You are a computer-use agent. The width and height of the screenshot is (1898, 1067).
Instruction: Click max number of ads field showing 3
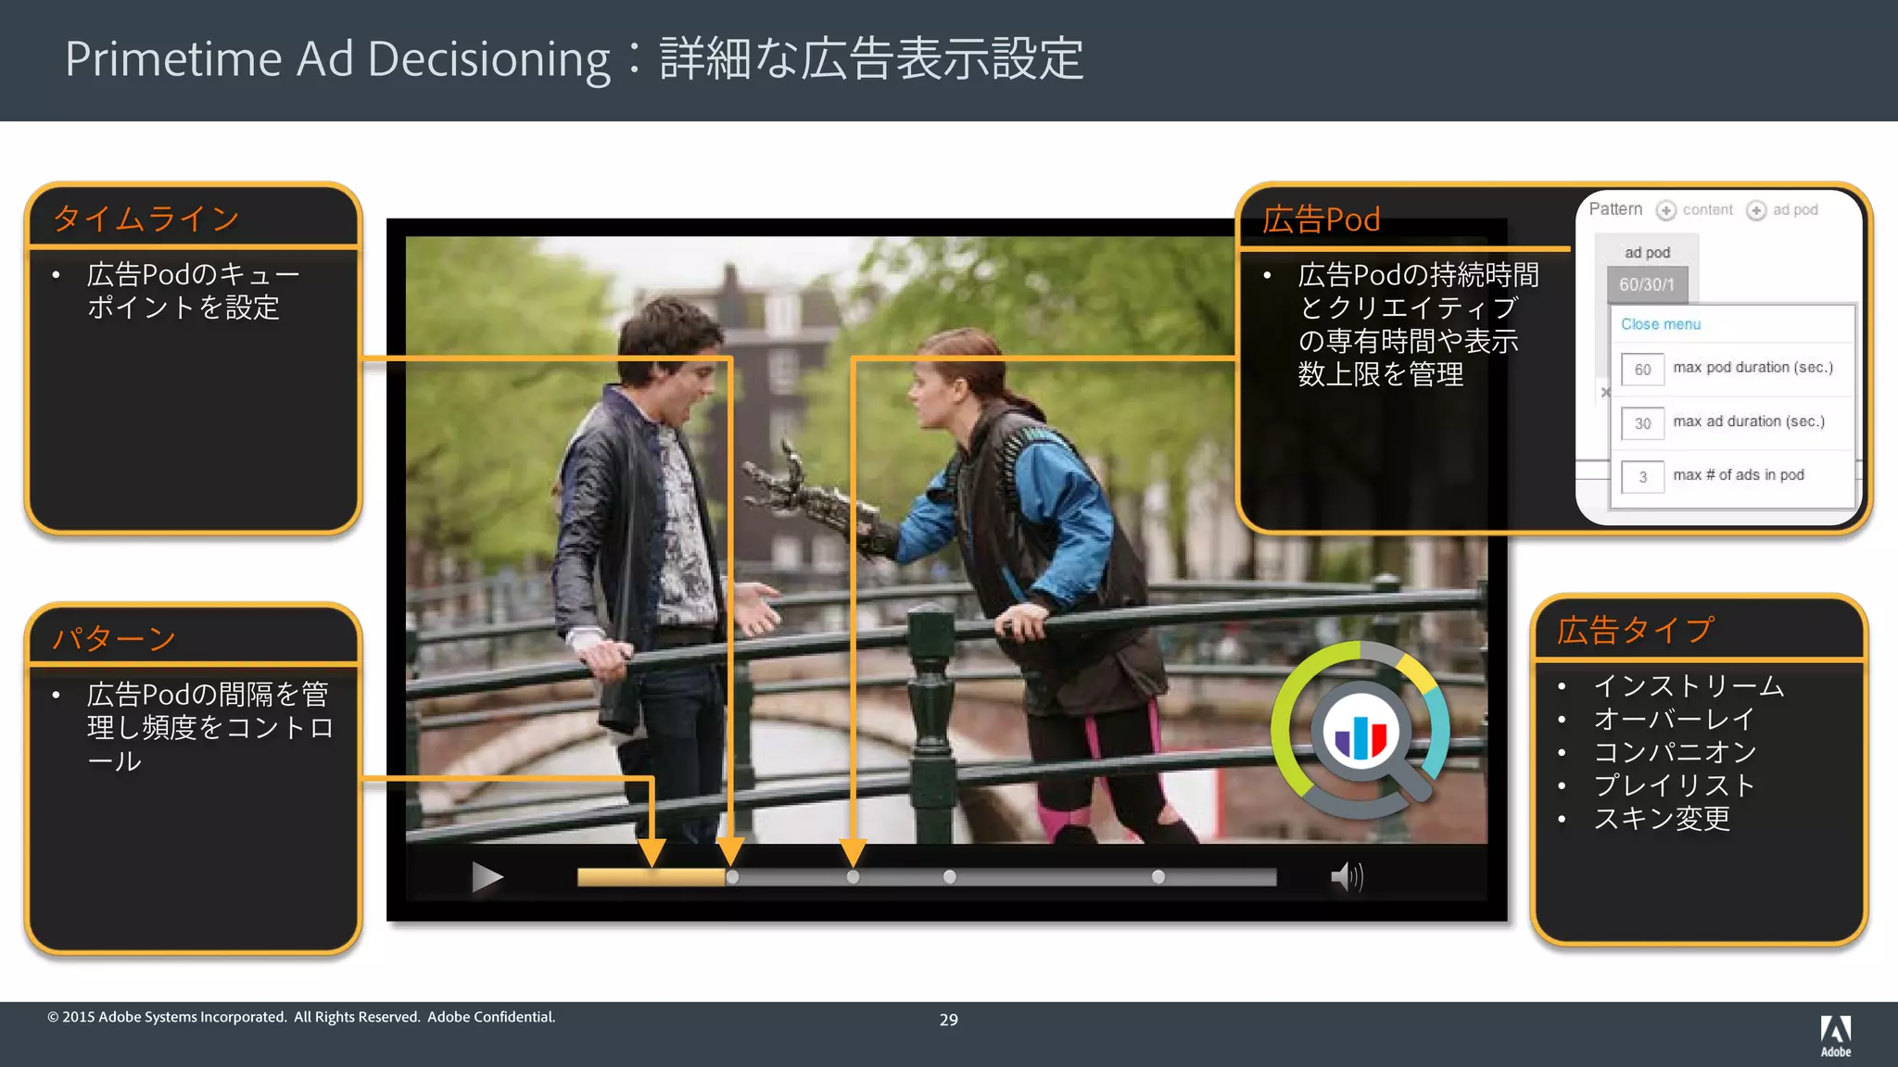coord(1642,476)
